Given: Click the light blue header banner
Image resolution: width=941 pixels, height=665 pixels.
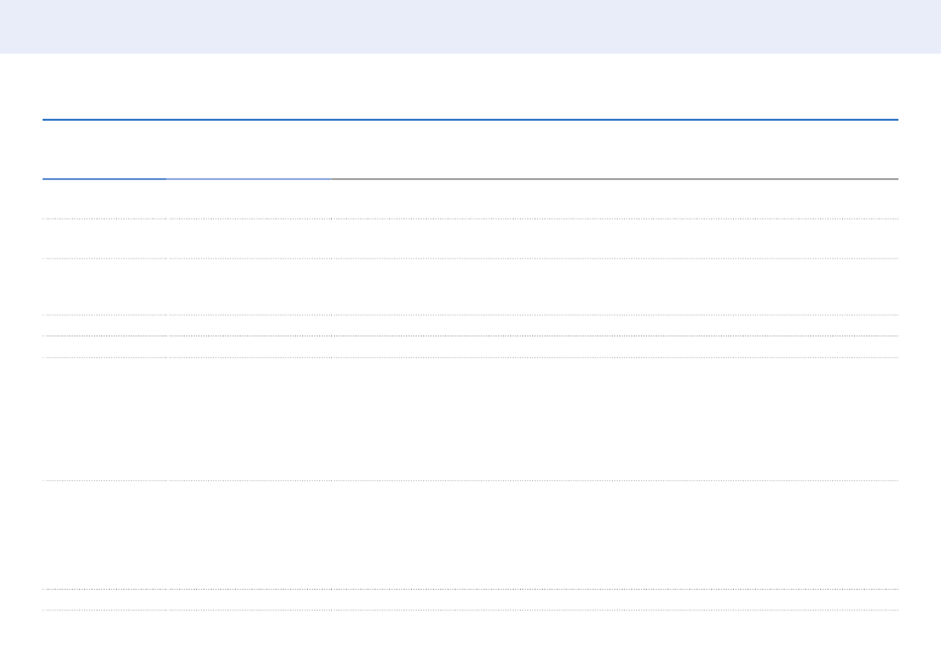Looking at the screenshot, I should (x=470, y=27).
